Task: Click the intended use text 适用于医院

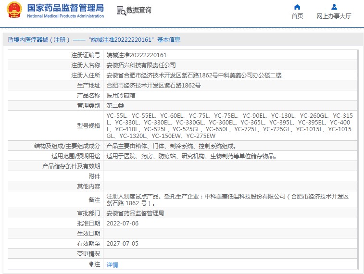Action: [191, 156]
